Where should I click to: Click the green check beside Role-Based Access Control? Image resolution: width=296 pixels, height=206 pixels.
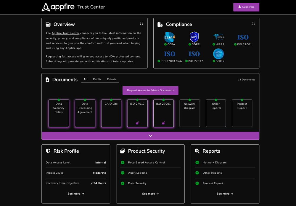tap(123, 162)
